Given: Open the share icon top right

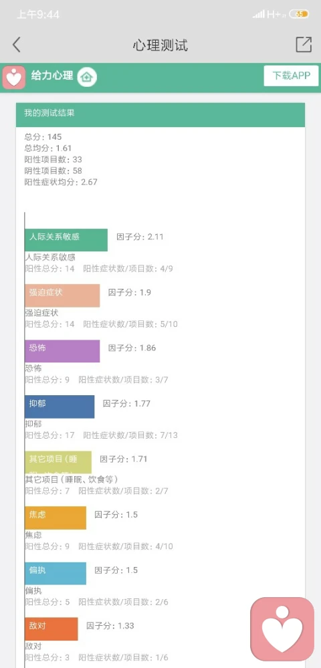Looking at the screenshot, I should [x=304, y=44].
